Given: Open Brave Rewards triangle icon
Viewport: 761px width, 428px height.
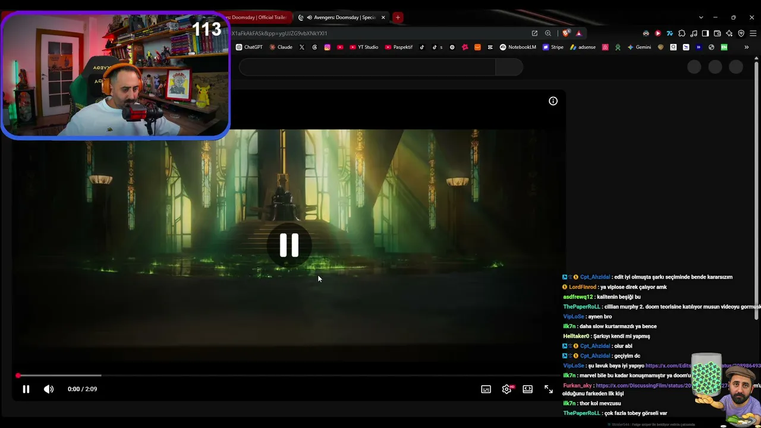Looking at the screenshot, I should [x=578, y=33].
